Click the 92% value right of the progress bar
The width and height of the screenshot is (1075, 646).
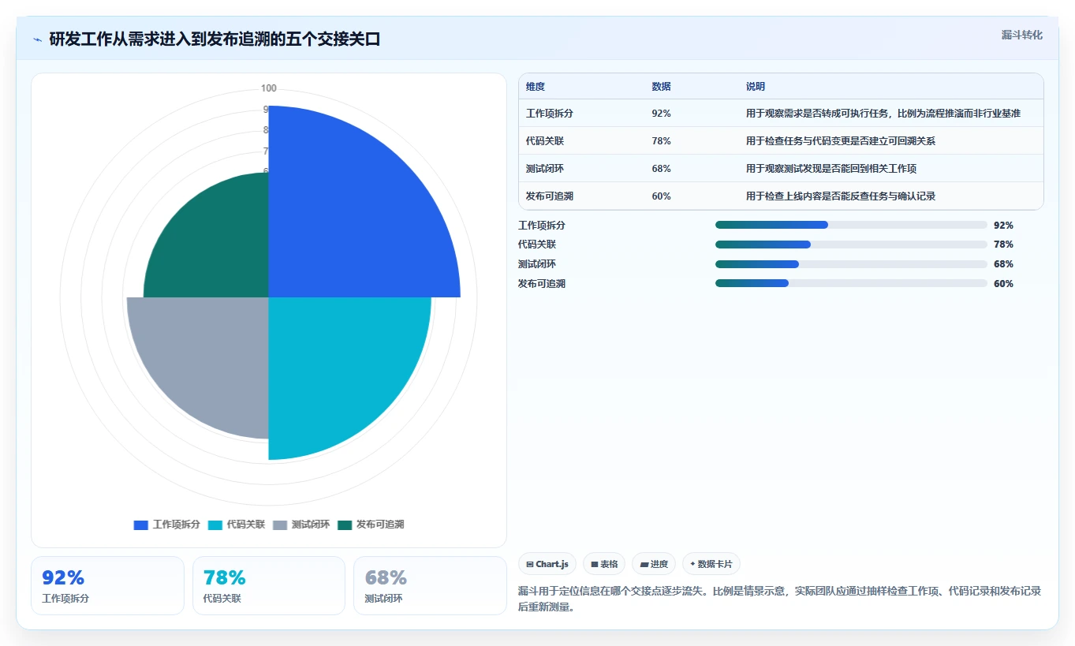click(1003, 226)
